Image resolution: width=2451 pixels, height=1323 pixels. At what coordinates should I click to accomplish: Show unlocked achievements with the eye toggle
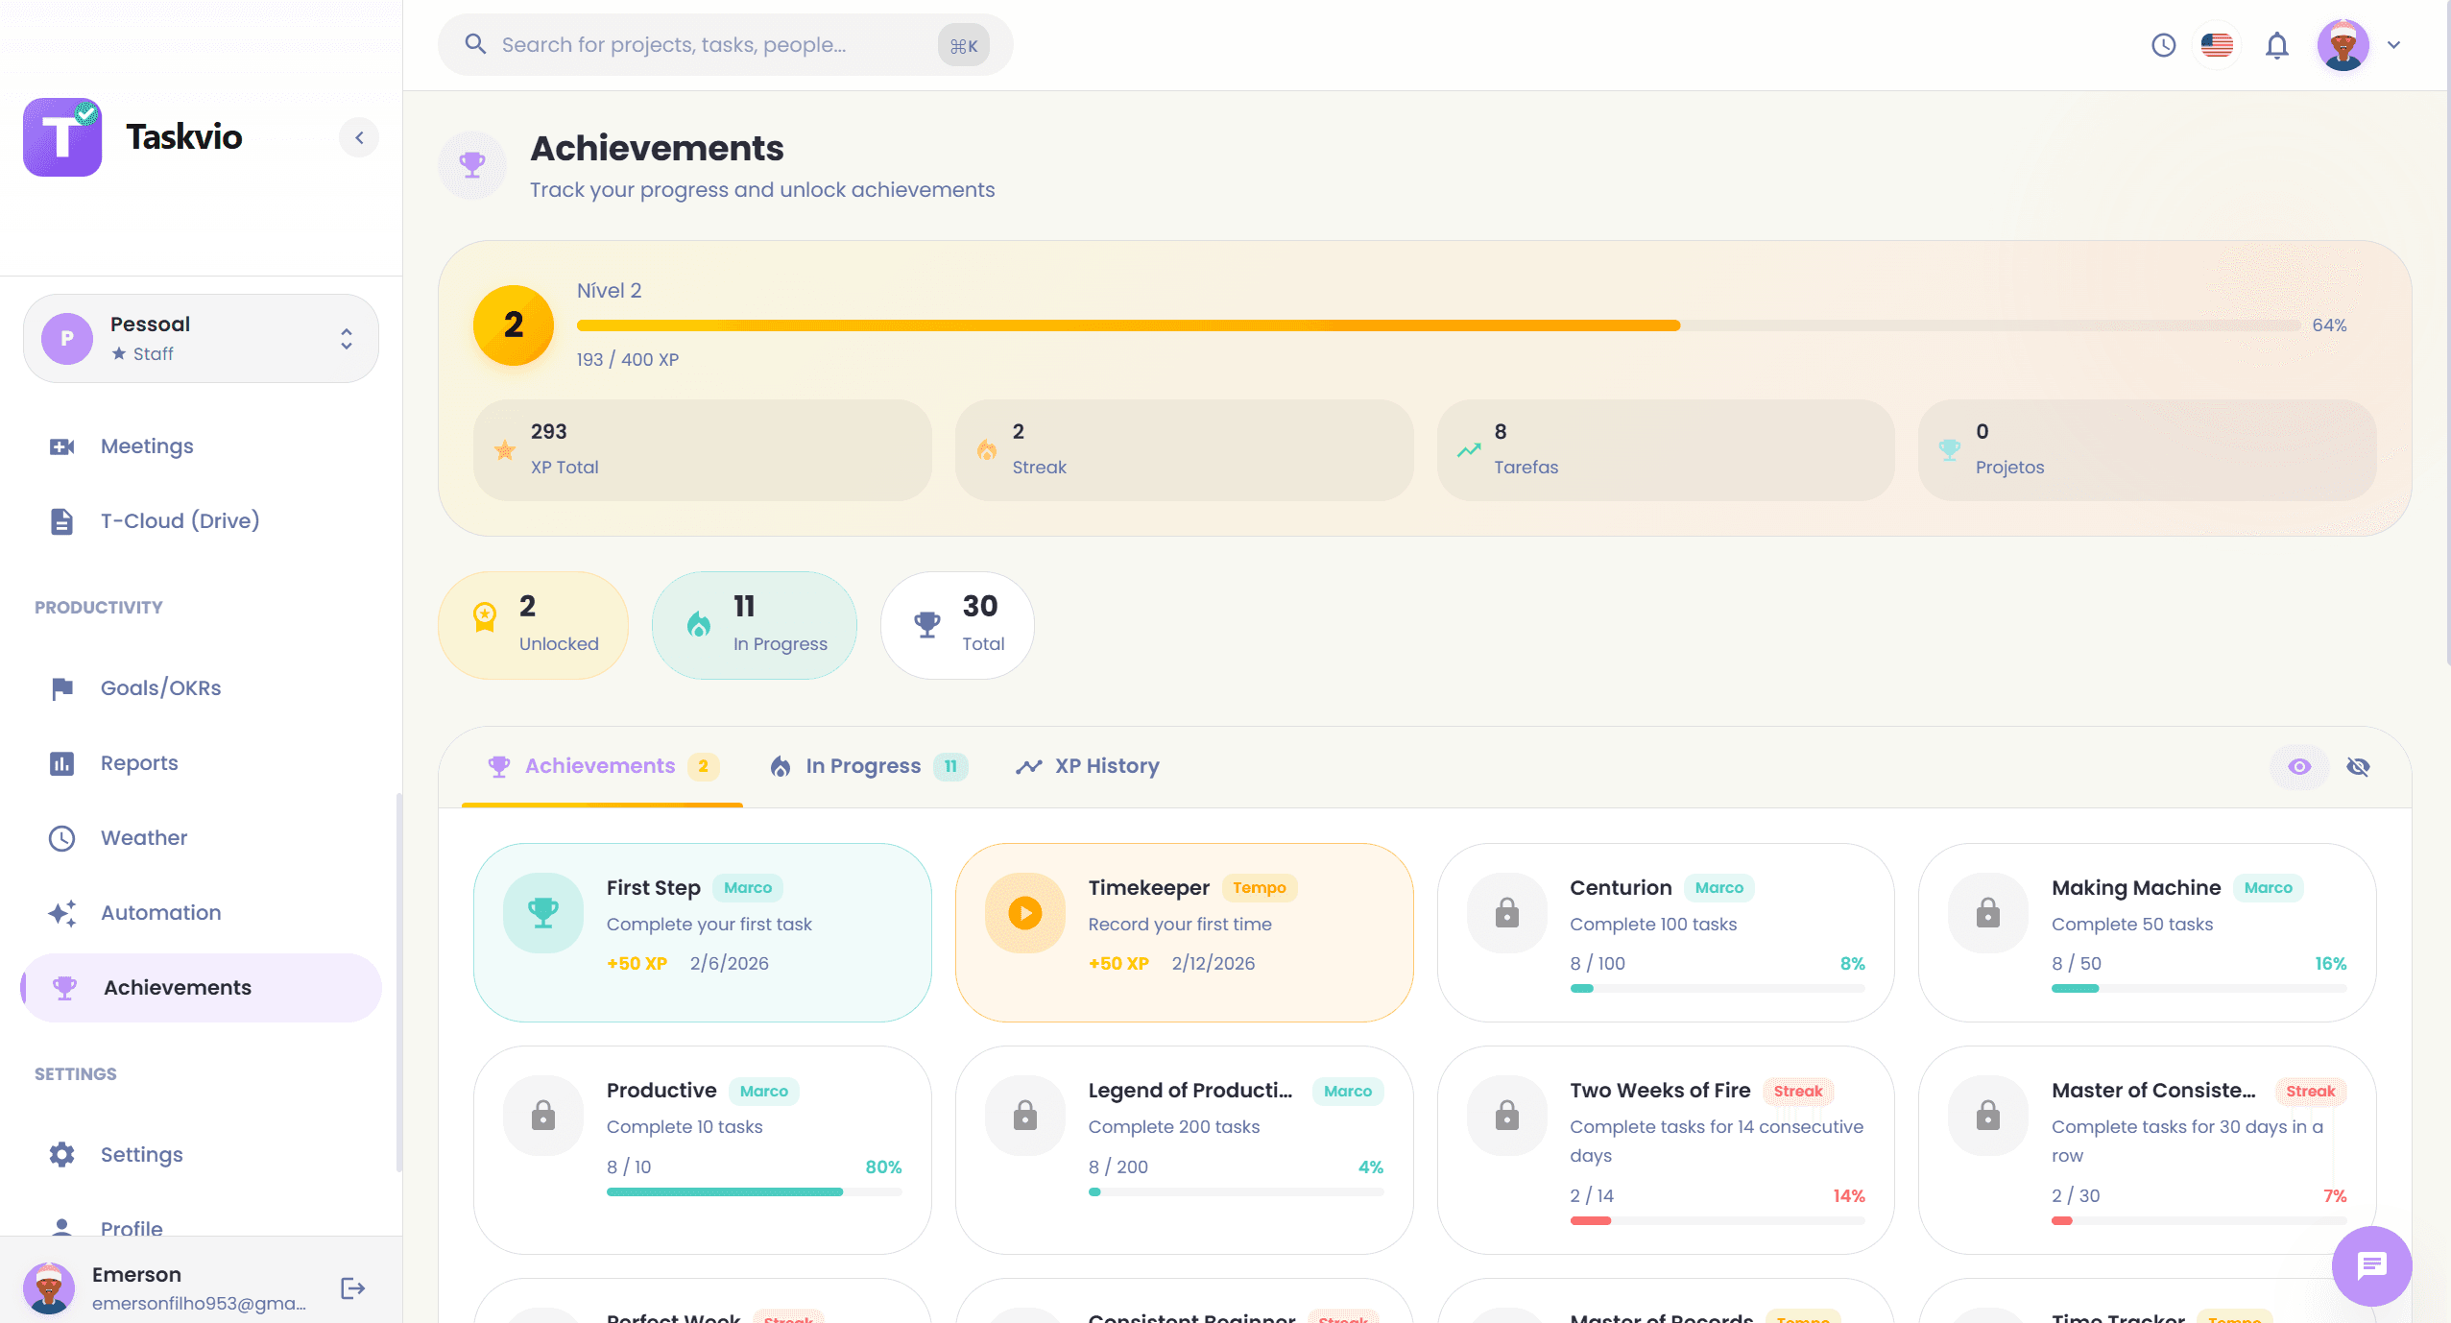pos(2297,766)
